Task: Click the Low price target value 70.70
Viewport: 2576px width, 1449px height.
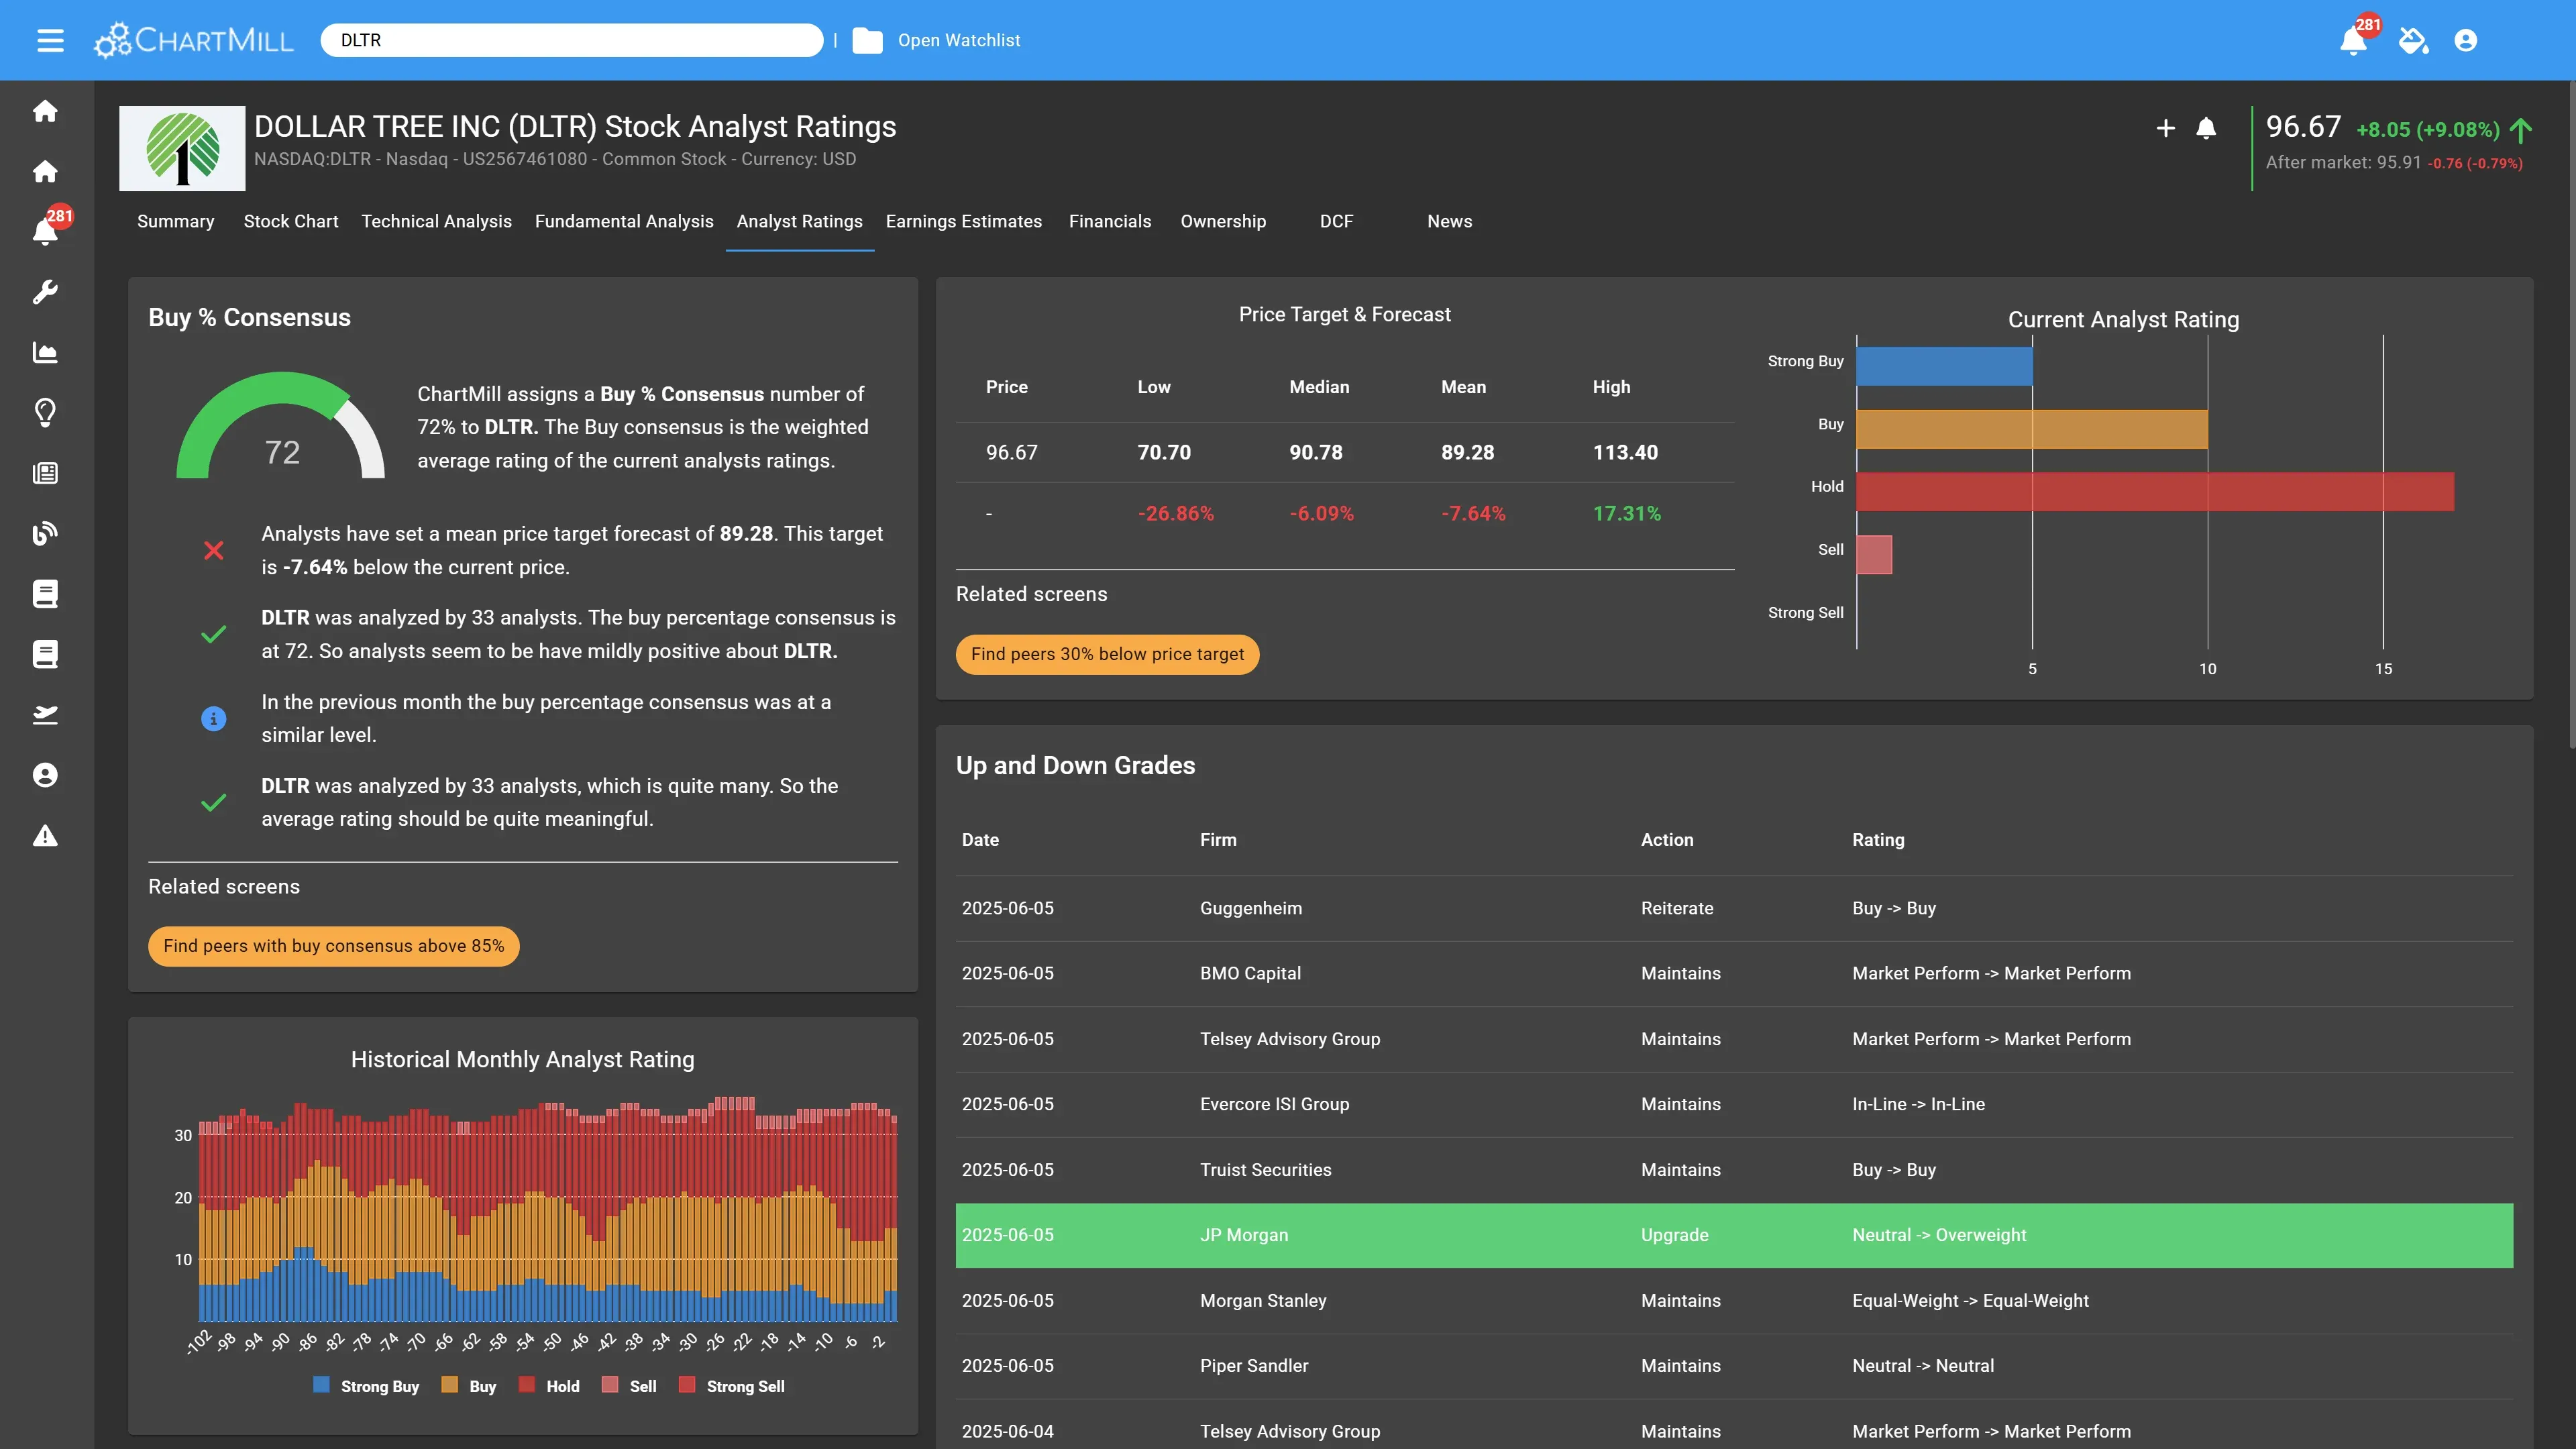Action: pos(1164,452)
